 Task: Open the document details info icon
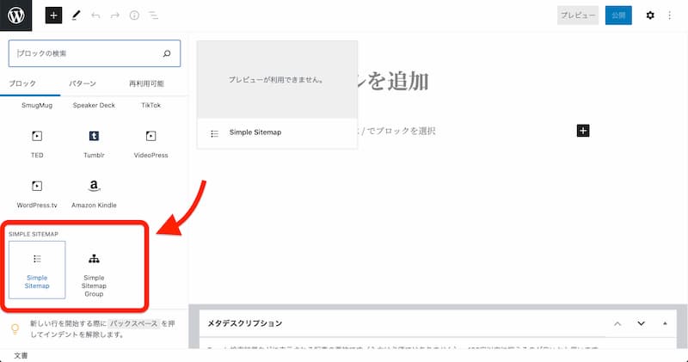point(134,15)
